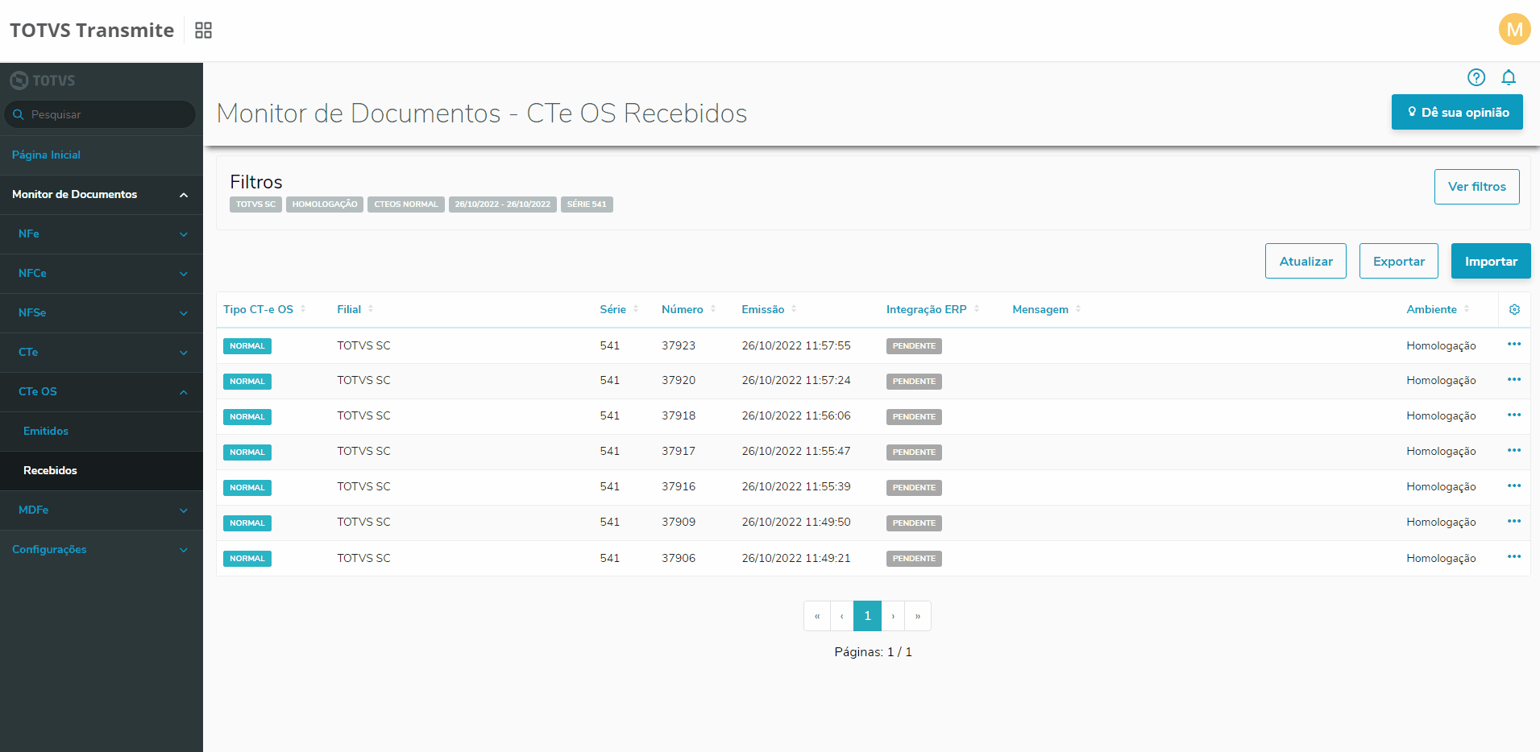
Task: Click the date range filter tag
Action: (x=503, y=205)
